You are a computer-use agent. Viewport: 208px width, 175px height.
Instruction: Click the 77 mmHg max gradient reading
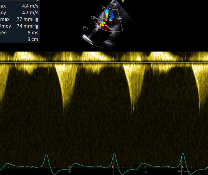[27, 19]
